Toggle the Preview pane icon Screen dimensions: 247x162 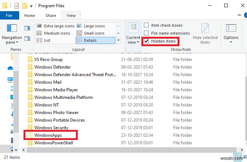[x=27, y=28]
